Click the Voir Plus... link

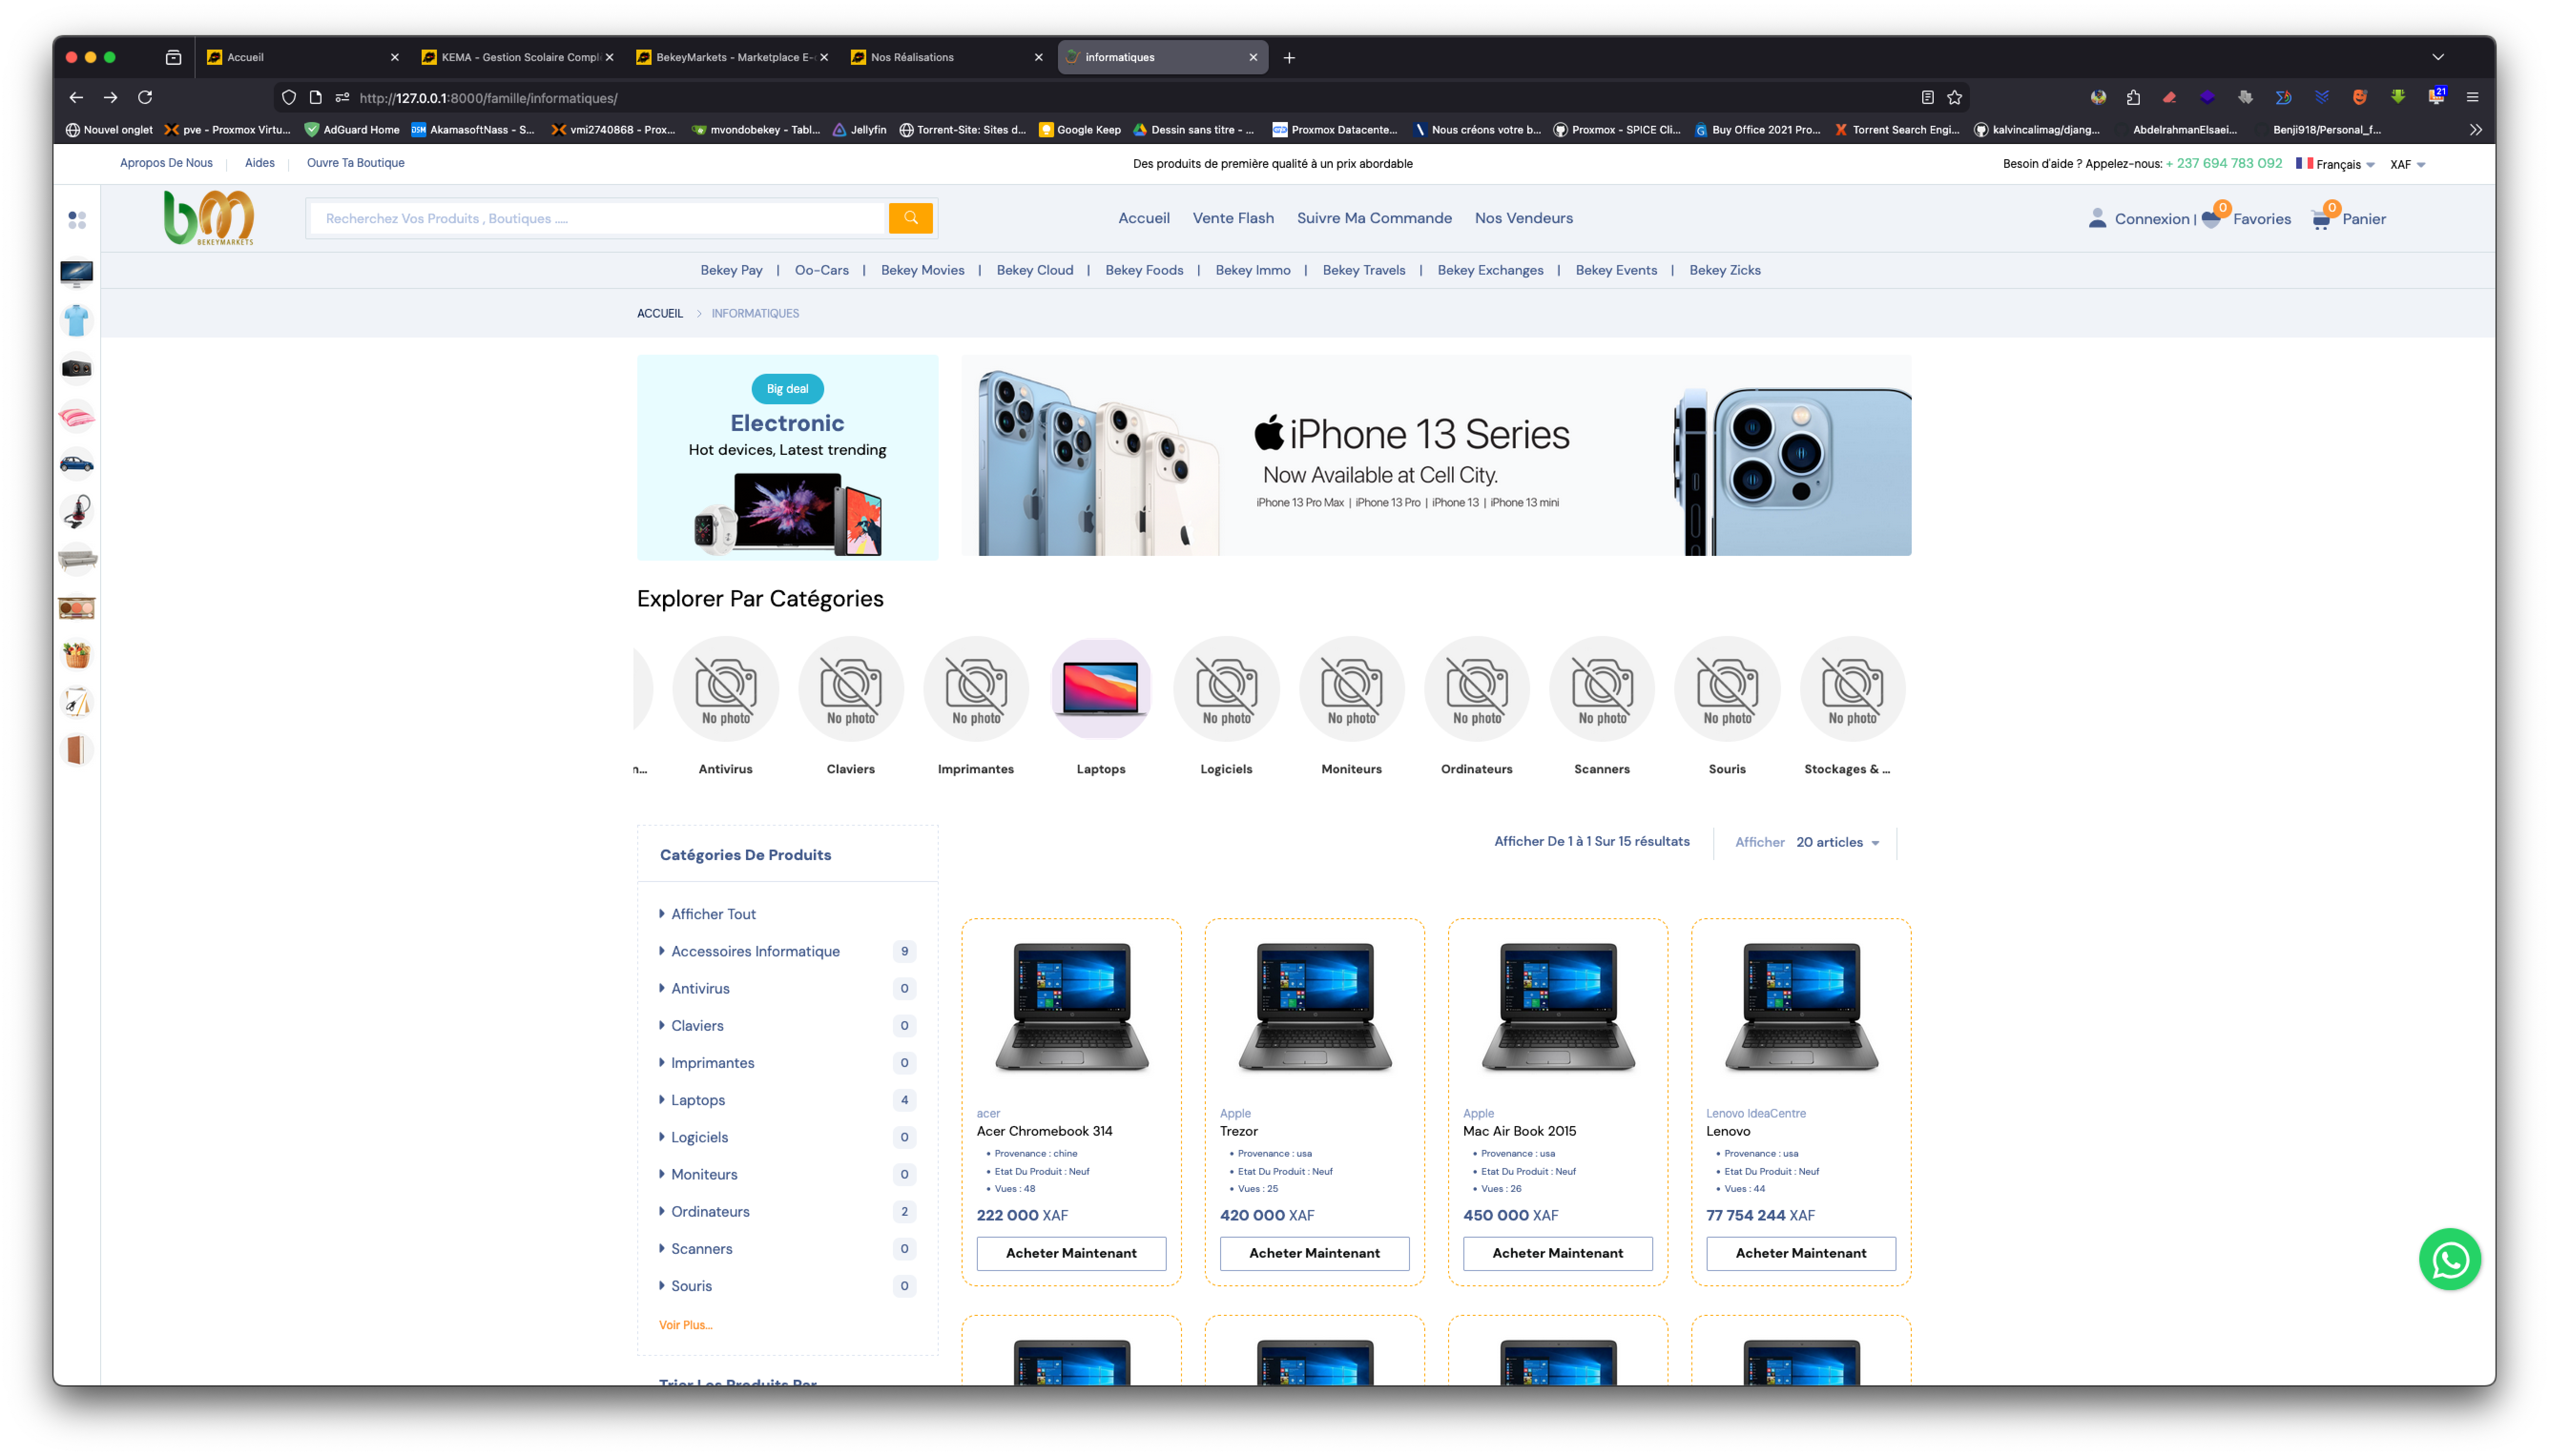coord(685,1325)
